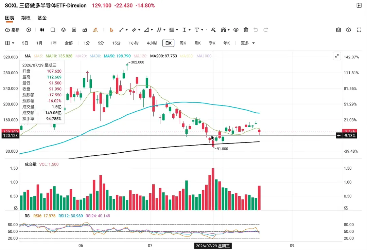Screen dimensions: 367x250
Task: Click the redo arrow icon
Action: (266, 30)
